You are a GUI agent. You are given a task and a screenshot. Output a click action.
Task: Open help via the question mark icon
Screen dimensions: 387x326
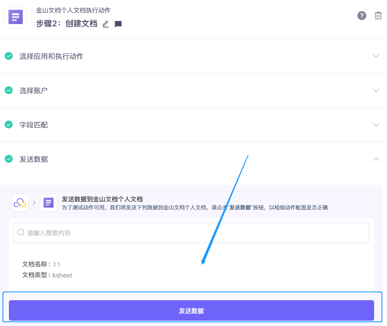tap(362, 16)
